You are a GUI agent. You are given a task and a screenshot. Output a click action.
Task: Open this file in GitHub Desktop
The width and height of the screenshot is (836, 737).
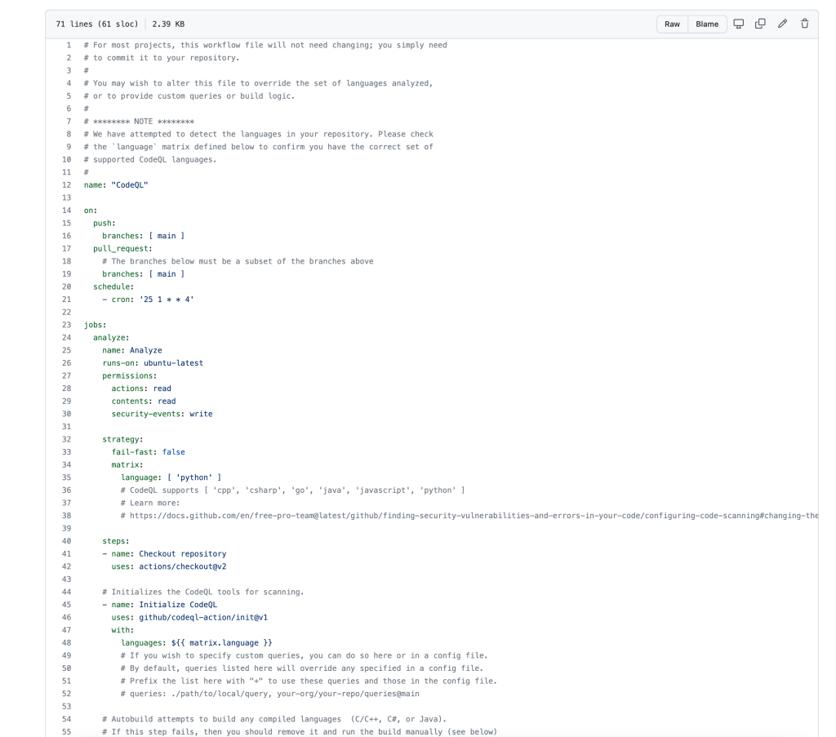point(739,24)
